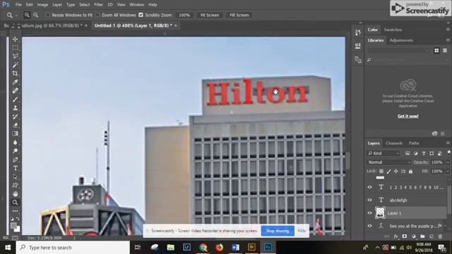Switch to the Adjustments tab
Image resolution: width=452 pixels, height=254 pixels.
point(401,40)
